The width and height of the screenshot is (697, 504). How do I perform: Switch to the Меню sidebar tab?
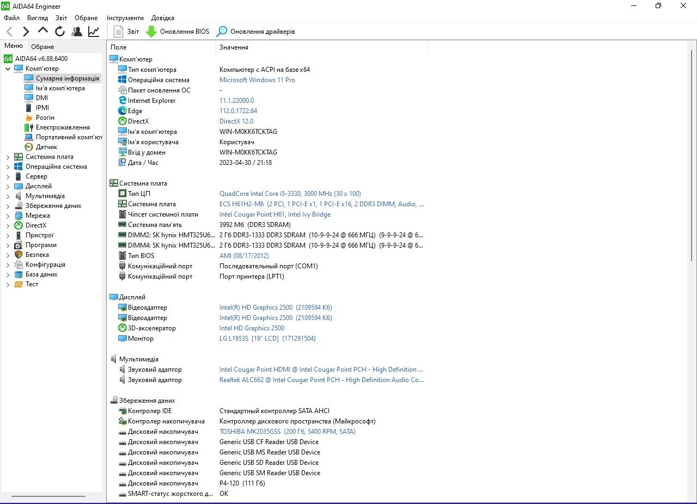14,46
